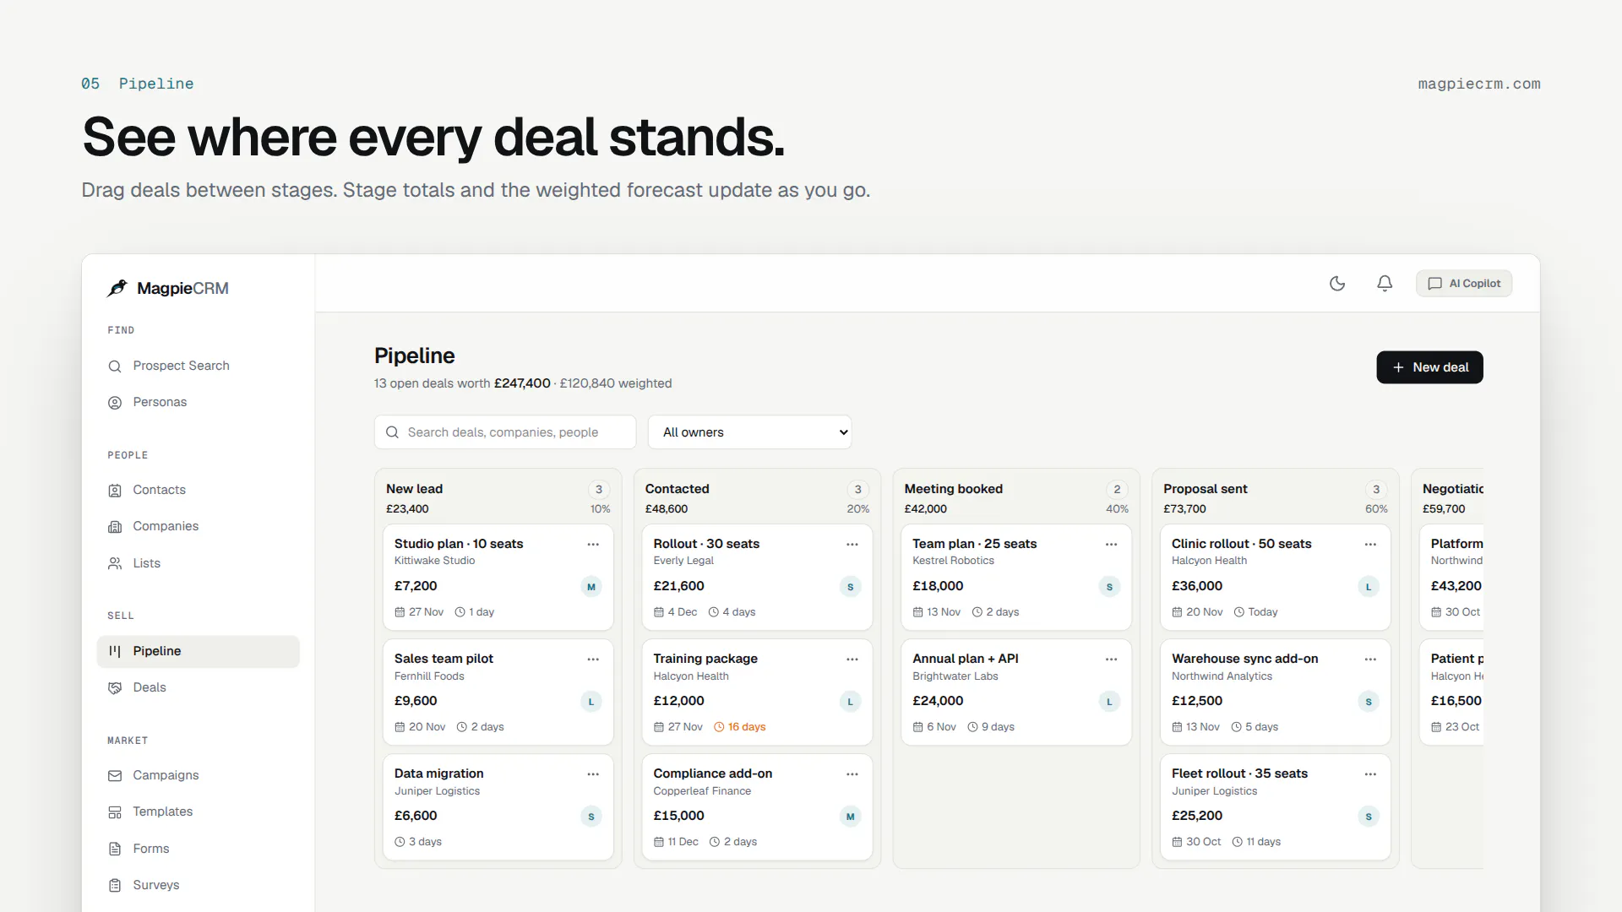This screenshot has height=912, width=1622.
Task: Click owner avatar M on Studio plan card
Action: (x=591, y=587)
